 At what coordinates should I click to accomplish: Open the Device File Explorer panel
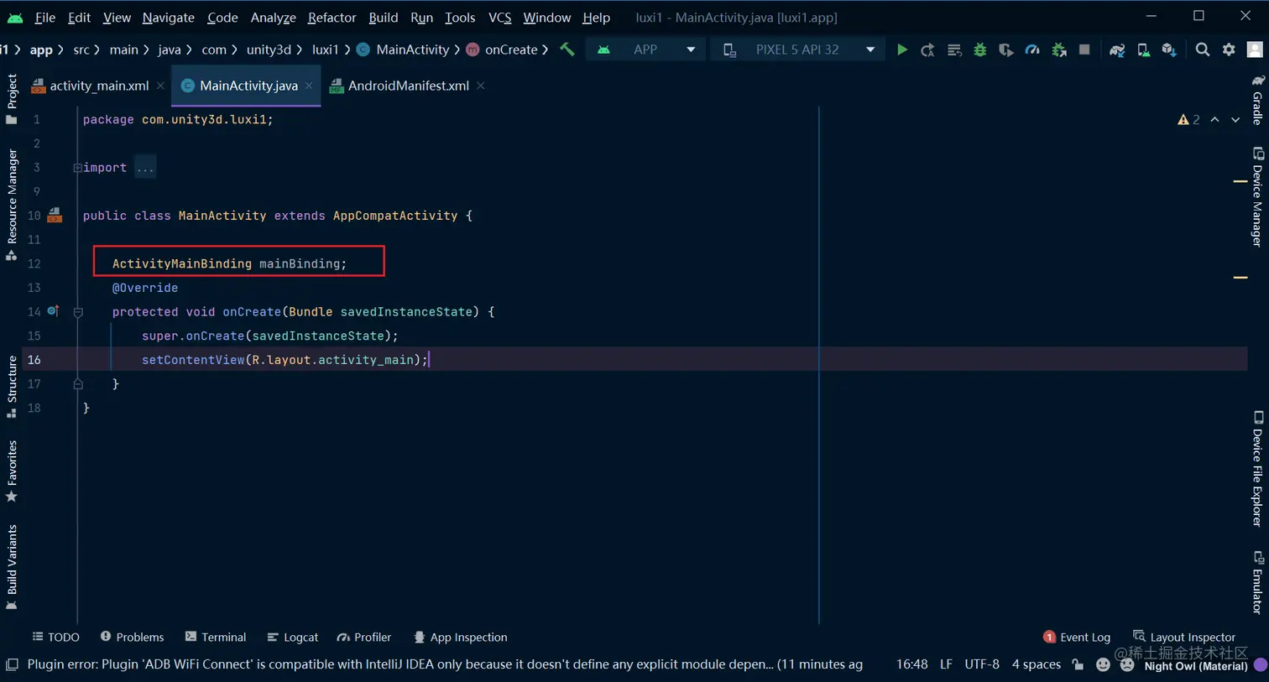pyautogui.click(x=1257, y=469)
